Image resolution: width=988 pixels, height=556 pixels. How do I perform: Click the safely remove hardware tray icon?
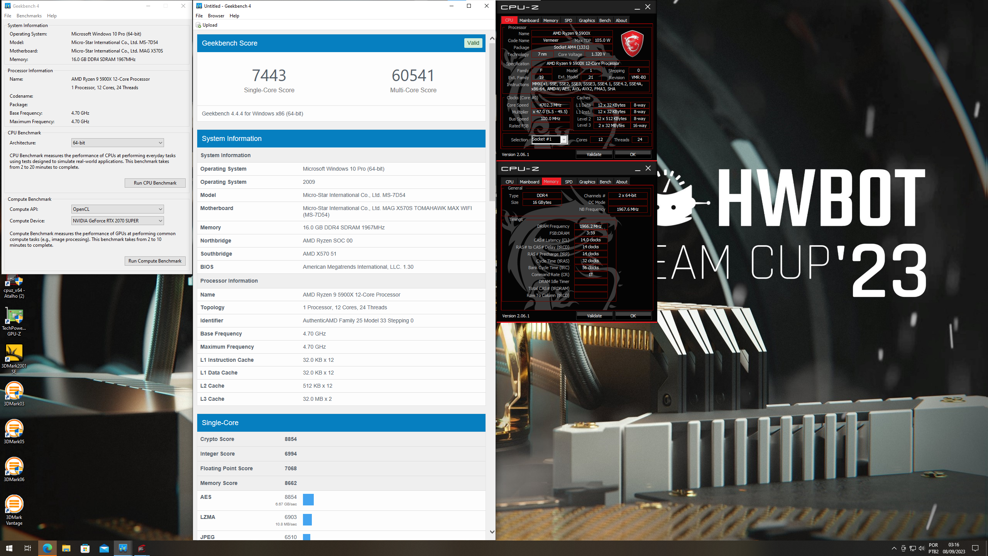click(903, 548)
